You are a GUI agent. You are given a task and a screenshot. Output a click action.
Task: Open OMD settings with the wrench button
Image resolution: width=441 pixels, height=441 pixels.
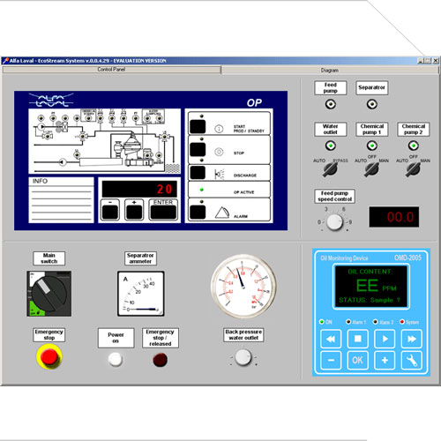point(412,360)
